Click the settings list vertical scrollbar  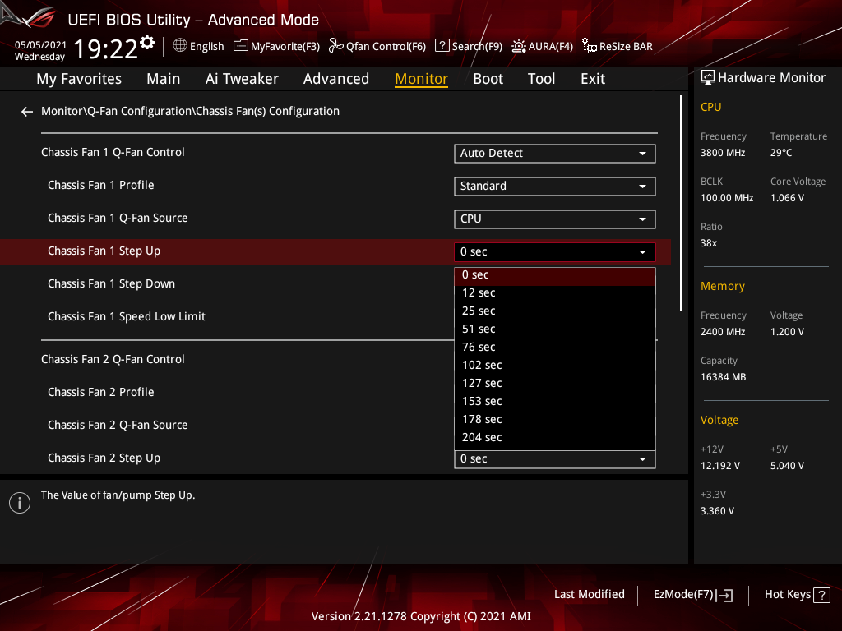pyautogui.click(x=681, y=203)
